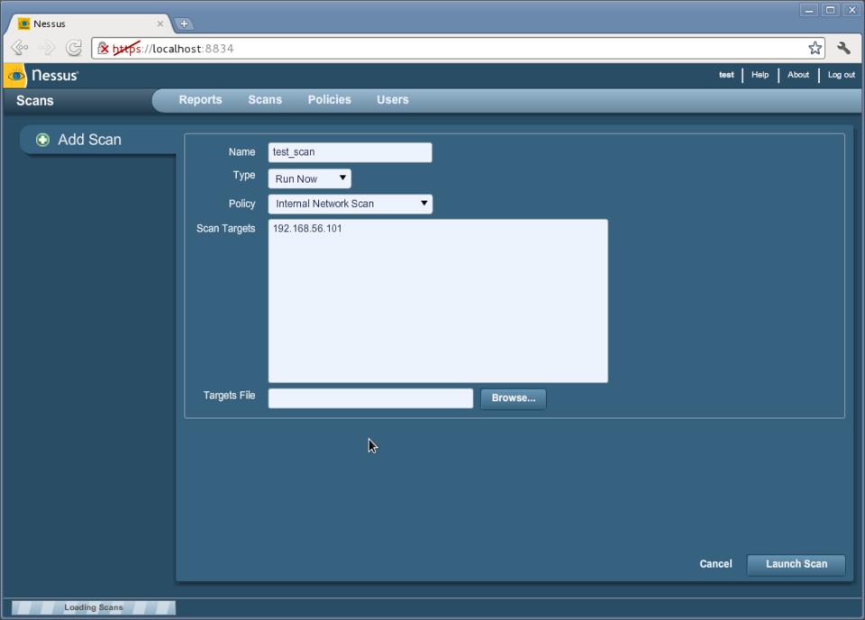Expand the Policy dropdown
Viewport: 865px width, 620px height.
coord(351,204)
